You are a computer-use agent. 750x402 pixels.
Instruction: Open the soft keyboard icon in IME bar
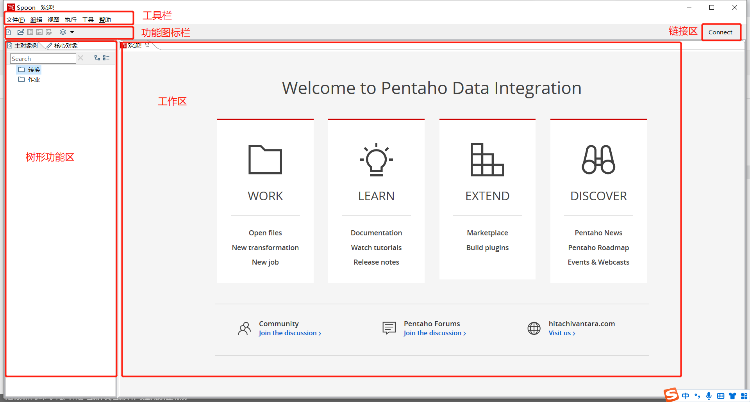tap(721, 396)
